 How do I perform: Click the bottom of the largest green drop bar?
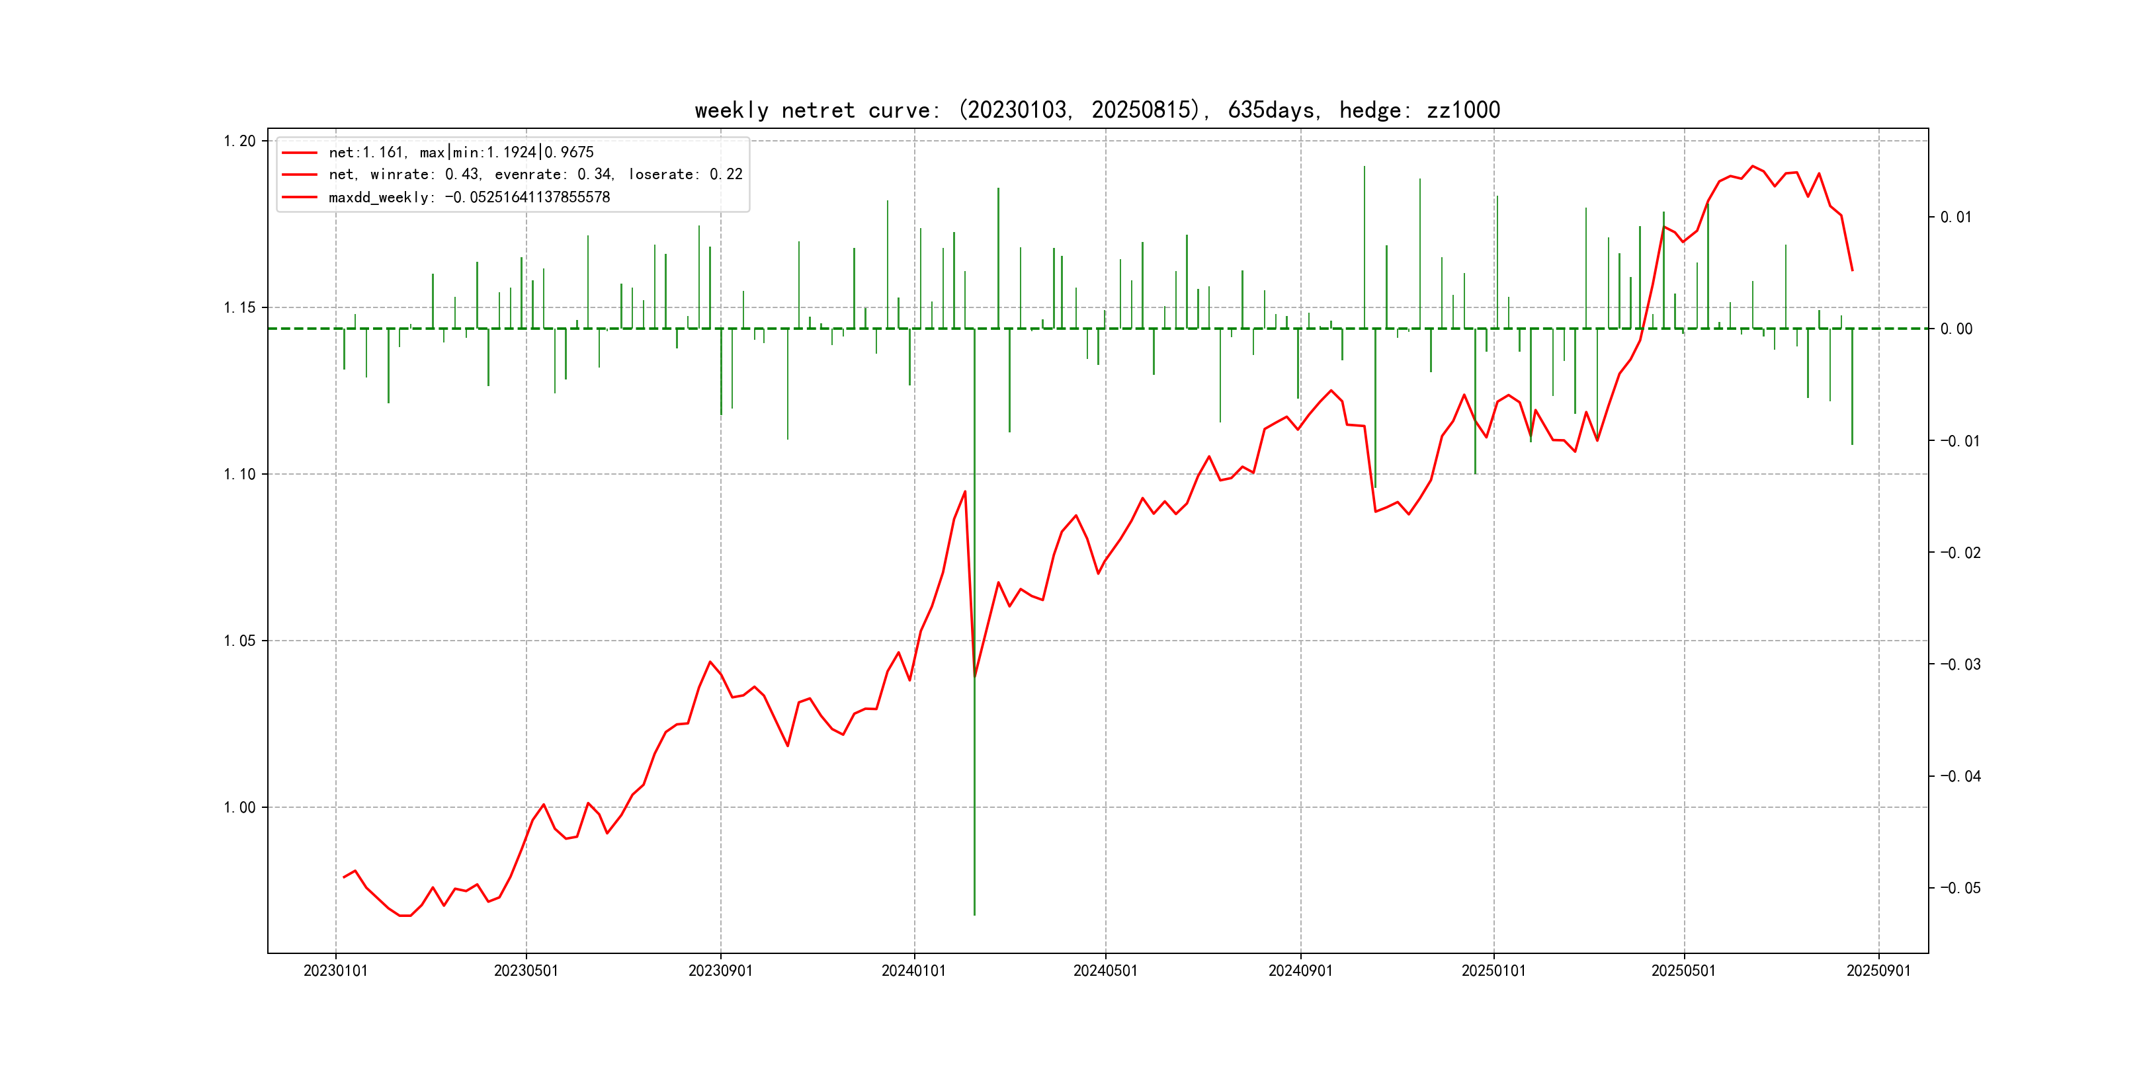tap(974, 913)
